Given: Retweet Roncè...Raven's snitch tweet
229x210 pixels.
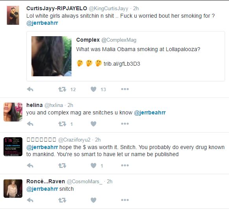Looking at the screenshot, I should click(x=62, y=200).
